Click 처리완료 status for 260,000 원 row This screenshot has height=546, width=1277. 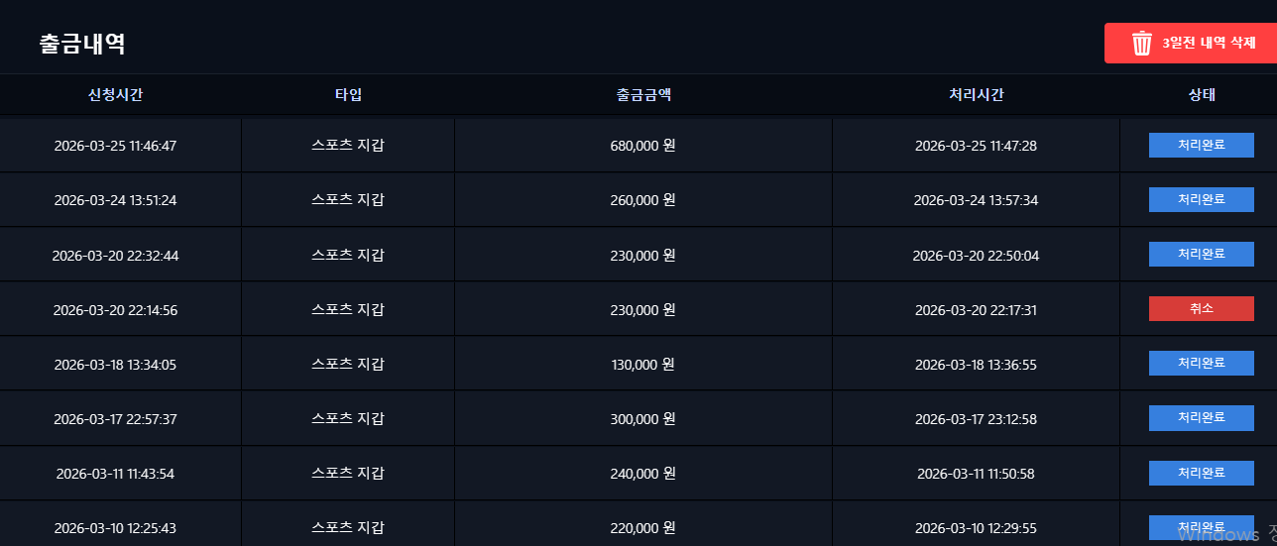(x=1202, y=200)
